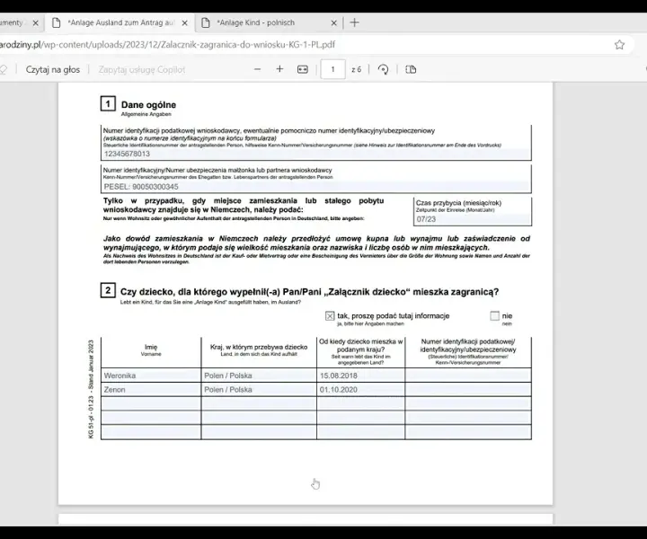The width and height of the screenshot is (647, 539).
Task: Close the Anlage Kind - polnisch tab
Action: pyautogui.click(x=333, y=23)
